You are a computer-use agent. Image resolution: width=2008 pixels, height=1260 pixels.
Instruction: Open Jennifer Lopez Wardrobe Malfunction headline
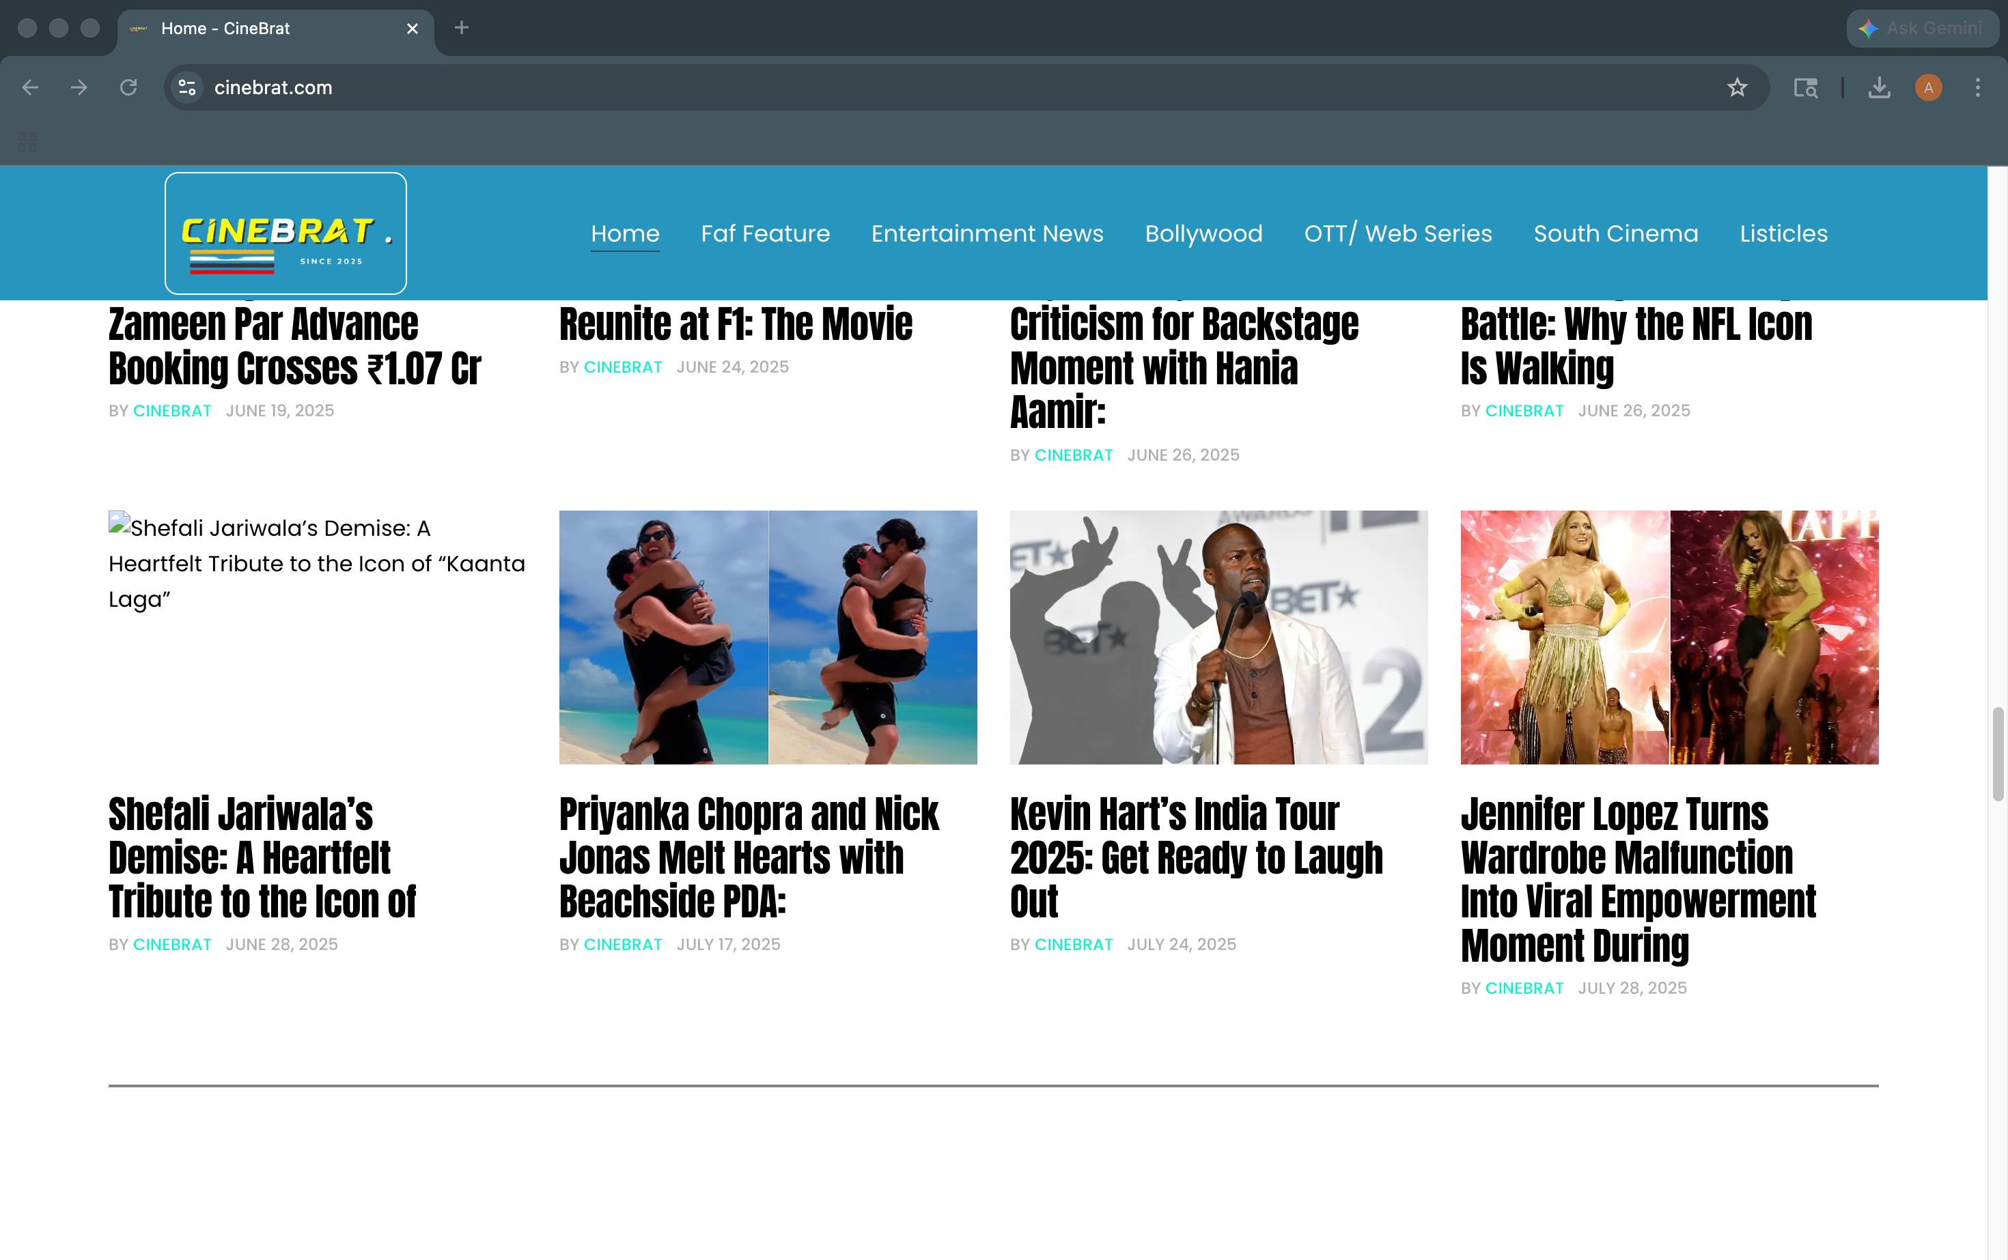1638,879
